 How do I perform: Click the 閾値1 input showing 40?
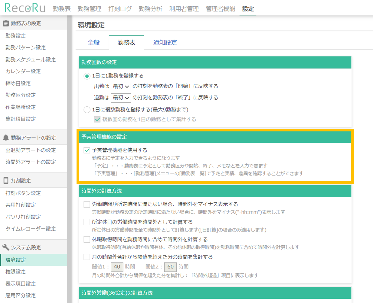tap(117, 267)
